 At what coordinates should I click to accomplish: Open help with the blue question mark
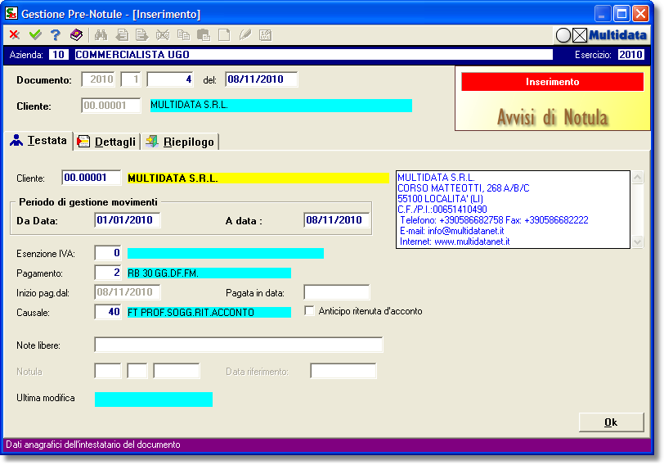(x=56, y=34)
